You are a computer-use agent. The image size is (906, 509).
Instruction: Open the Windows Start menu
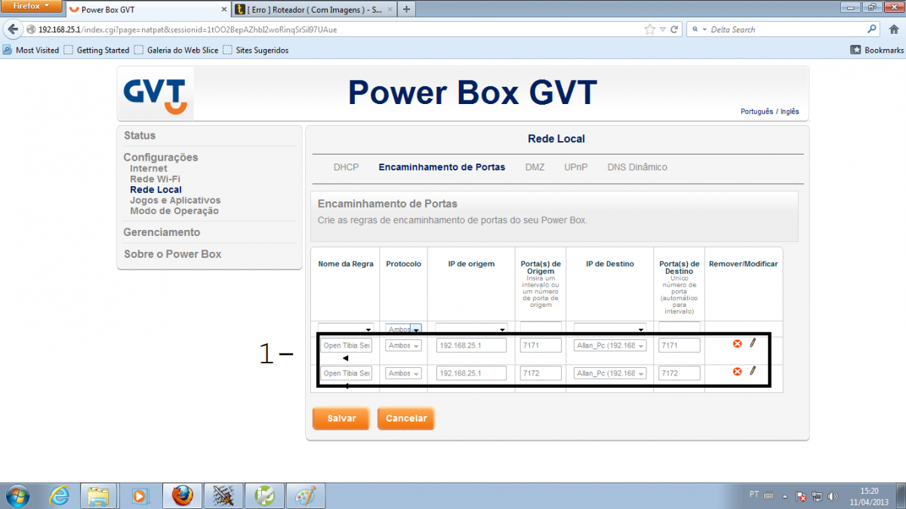(x=17, y=495)
